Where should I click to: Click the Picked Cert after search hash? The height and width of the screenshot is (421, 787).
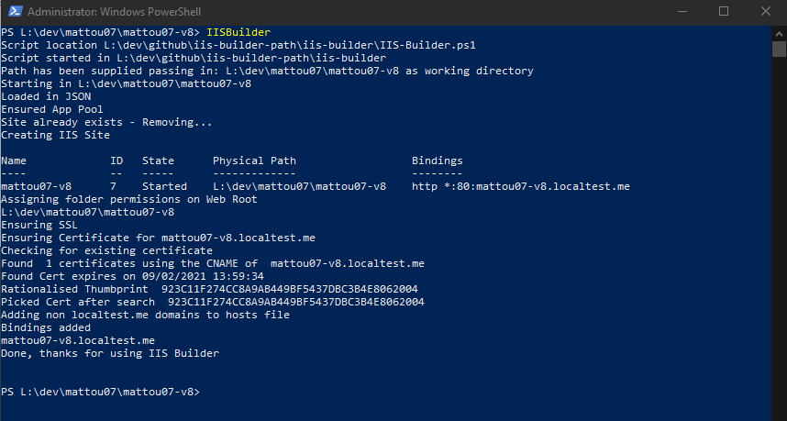[296, 302]
